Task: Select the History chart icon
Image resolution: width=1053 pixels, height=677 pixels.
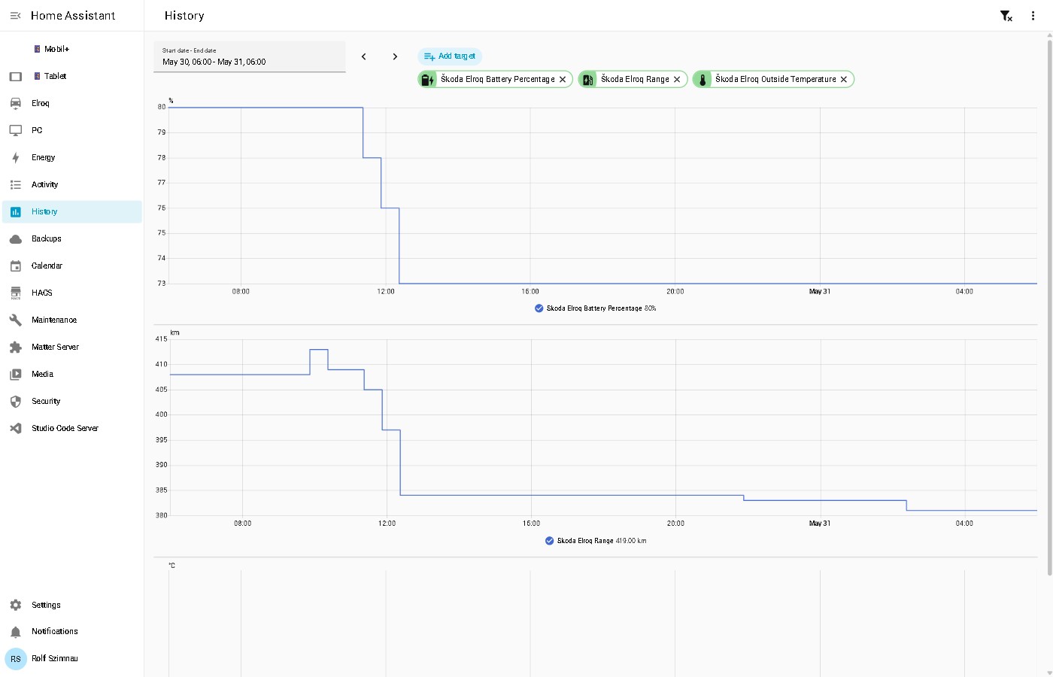Action: [16, 211]
